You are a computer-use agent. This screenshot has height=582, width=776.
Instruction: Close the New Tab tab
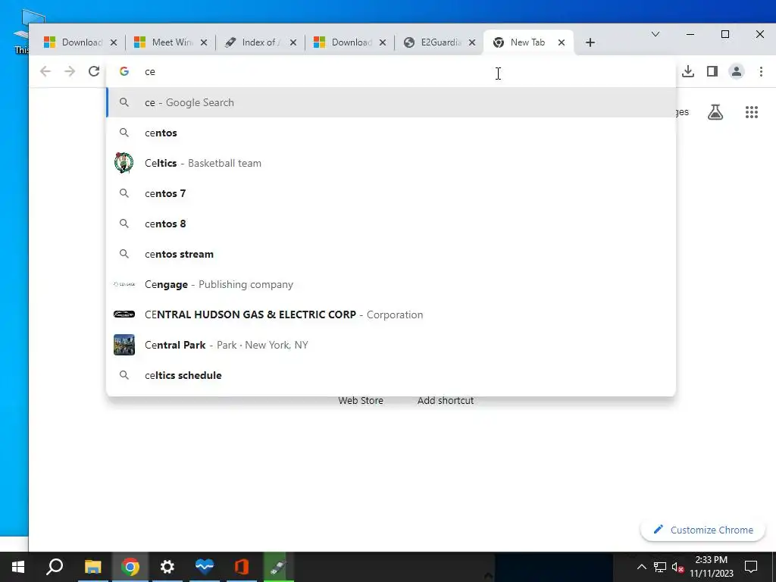pyautogui.click(x=562, y=42)
